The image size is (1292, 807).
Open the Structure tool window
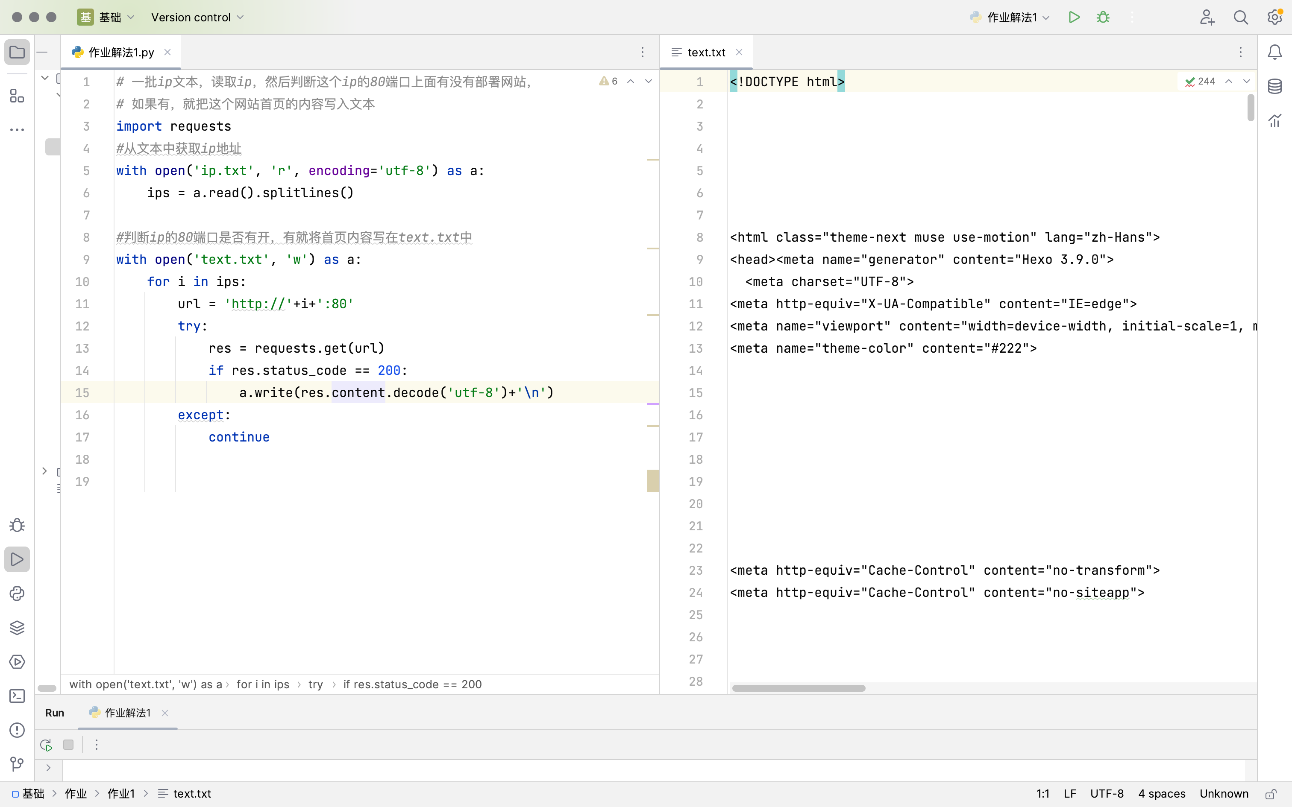pos(17,96)
